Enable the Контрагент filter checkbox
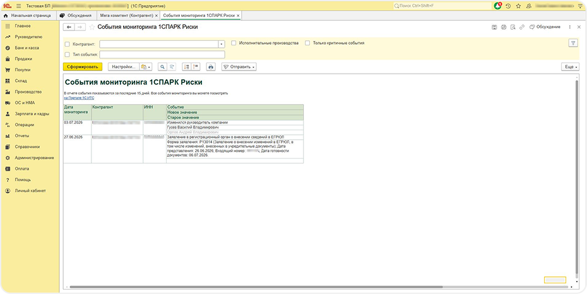The image size is (587, 294). pos(68,44)
